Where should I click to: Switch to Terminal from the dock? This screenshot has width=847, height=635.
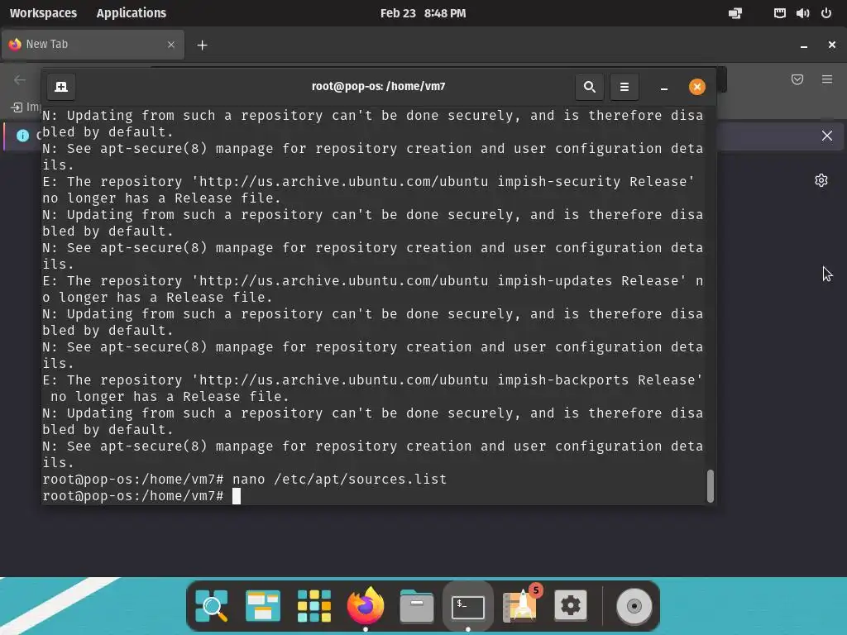pyautogui.click(x=468, y=606)
